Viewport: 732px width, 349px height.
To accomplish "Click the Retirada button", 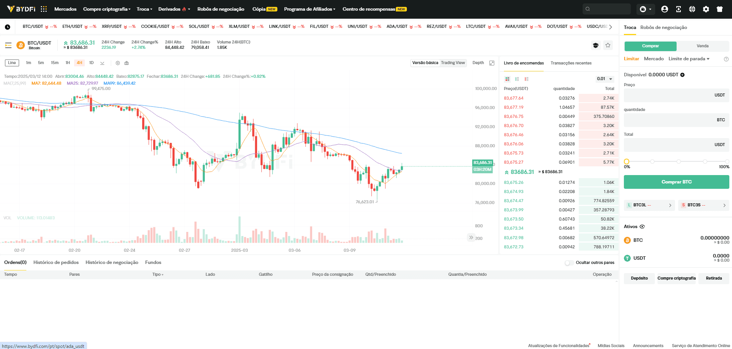I will tap(714, 278).
